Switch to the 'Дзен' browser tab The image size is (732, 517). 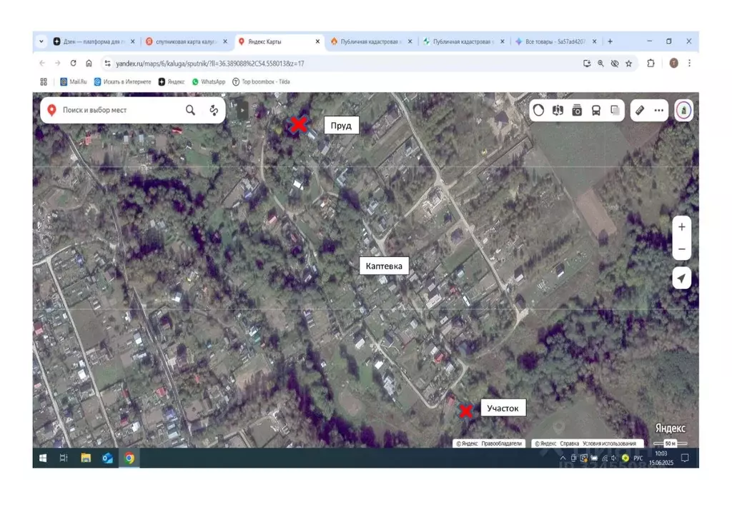pyautogui.click(x=89, y=41)
